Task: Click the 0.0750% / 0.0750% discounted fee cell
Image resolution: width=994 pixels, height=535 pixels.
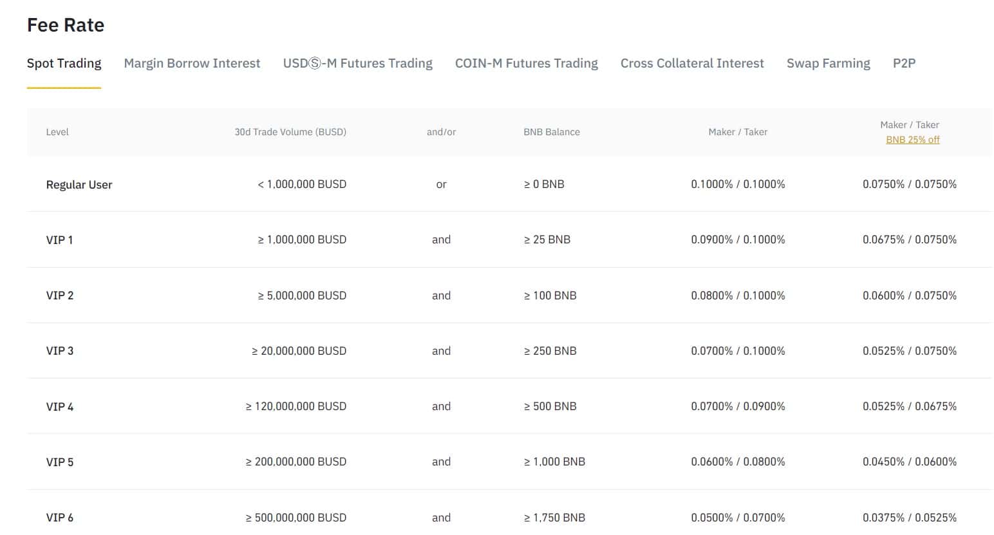Action: (x=910, y=184)
